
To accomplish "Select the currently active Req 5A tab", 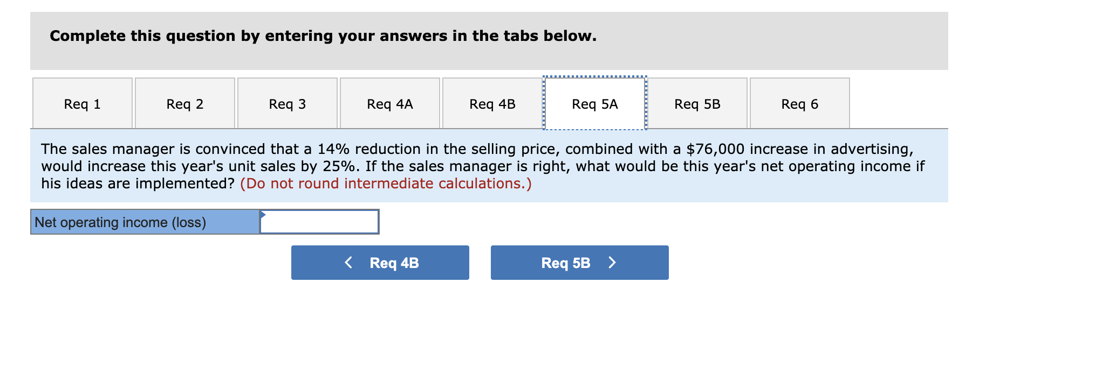I will 593,103.
